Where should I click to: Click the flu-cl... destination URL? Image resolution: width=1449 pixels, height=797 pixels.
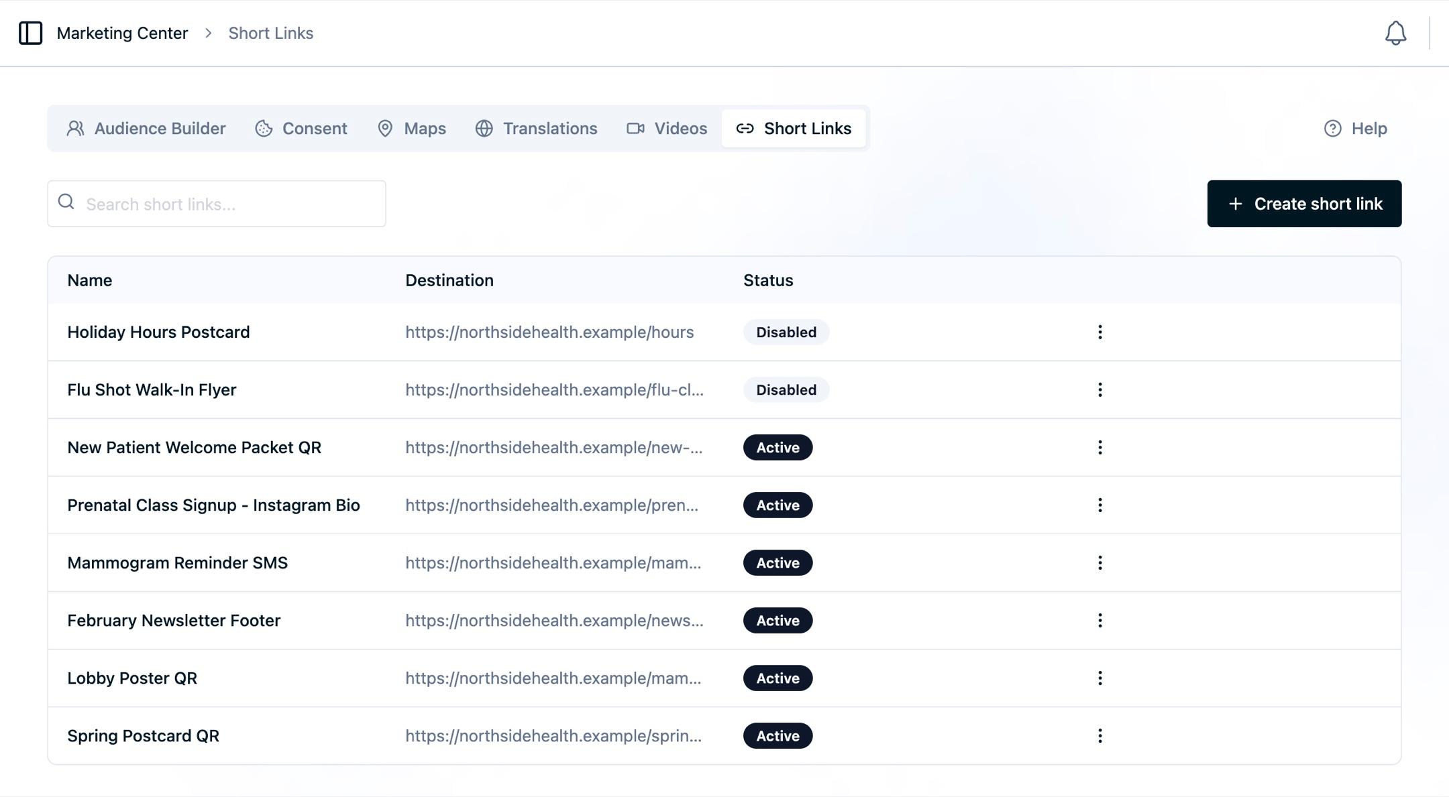point(555,390)
